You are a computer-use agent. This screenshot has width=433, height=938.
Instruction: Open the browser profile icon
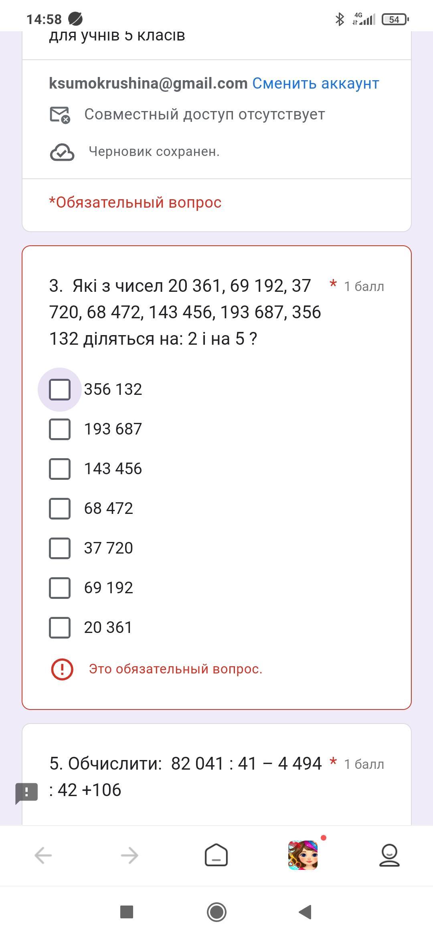[x=389, y=855]
